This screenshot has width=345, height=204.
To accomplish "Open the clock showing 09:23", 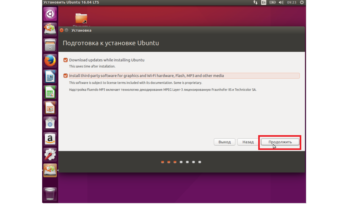I will tap(292, 3).
